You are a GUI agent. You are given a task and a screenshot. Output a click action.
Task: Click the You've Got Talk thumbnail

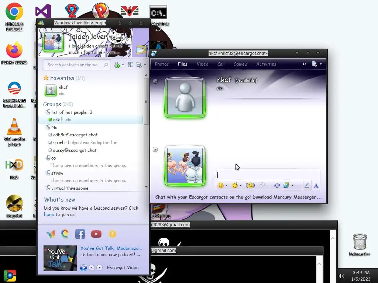click(60, 258)
